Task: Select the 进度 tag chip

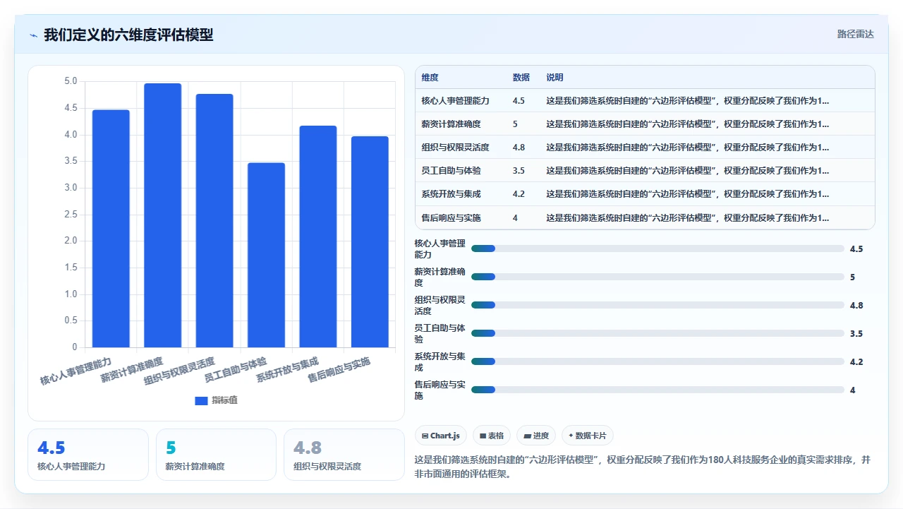Action: (x=536, y=436)
